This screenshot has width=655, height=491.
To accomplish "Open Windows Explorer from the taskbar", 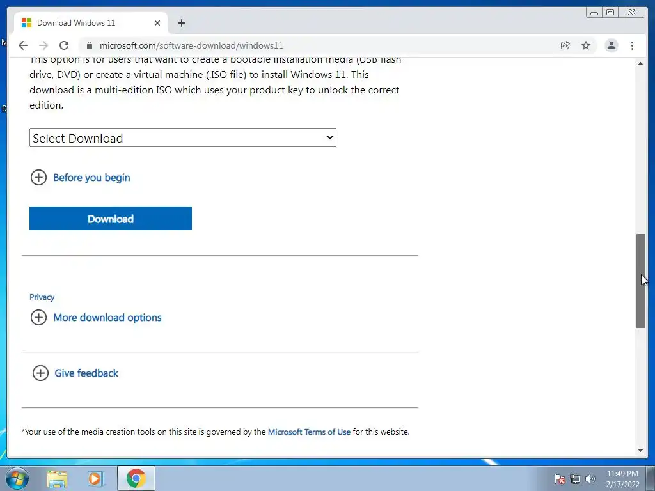I will (x=57, y=478).
